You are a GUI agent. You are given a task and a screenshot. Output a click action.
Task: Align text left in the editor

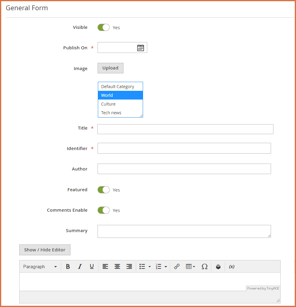point(105,267)
